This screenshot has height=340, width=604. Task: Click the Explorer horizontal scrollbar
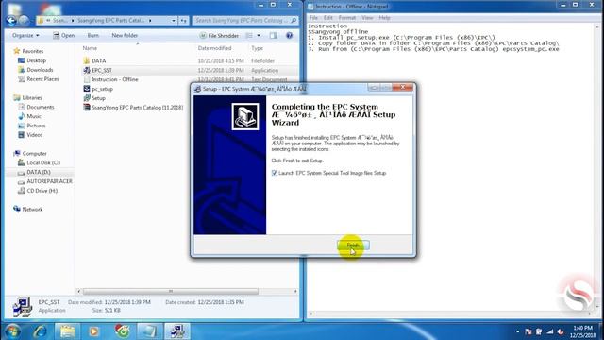pyautogui.click(x=170, y=292)
